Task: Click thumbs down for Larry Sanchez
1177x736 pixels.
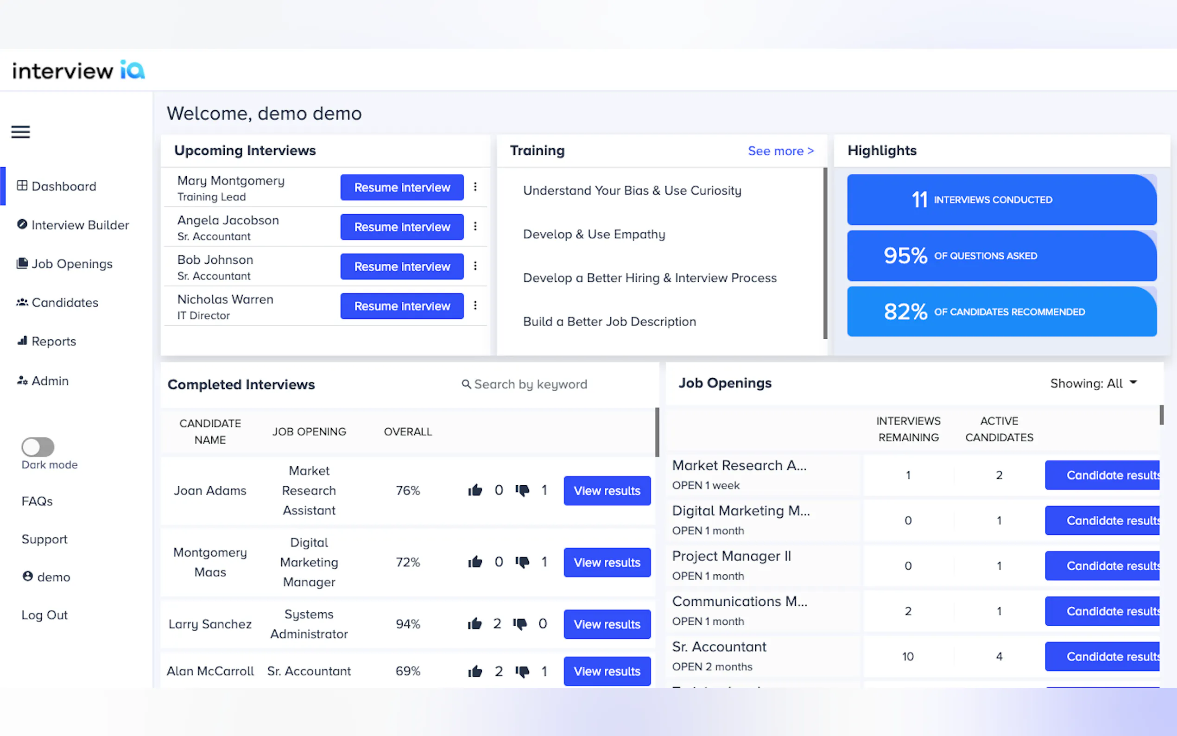Action: pyautogui.click(x=519, y=623)
